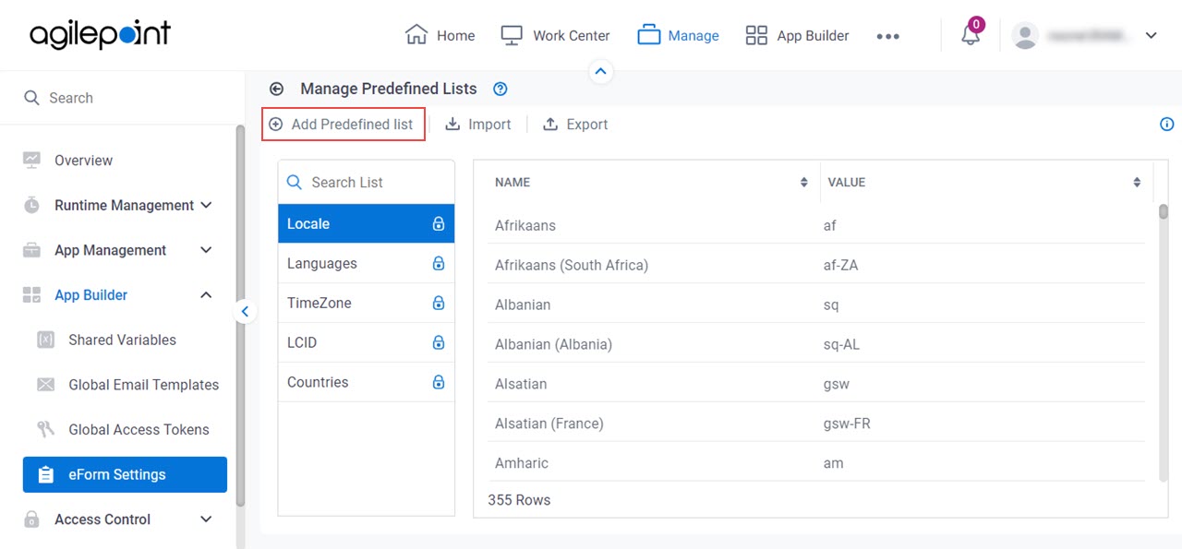This screenshot has width=1182, height=549.
Task: Click the lock icon beside Languages
Action: click(x=439, y=263)
